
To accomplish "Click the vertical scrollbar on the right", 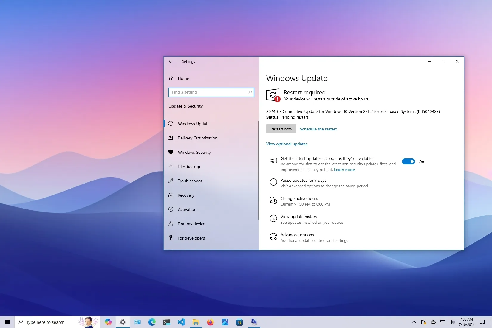I will tap(462, 128).
